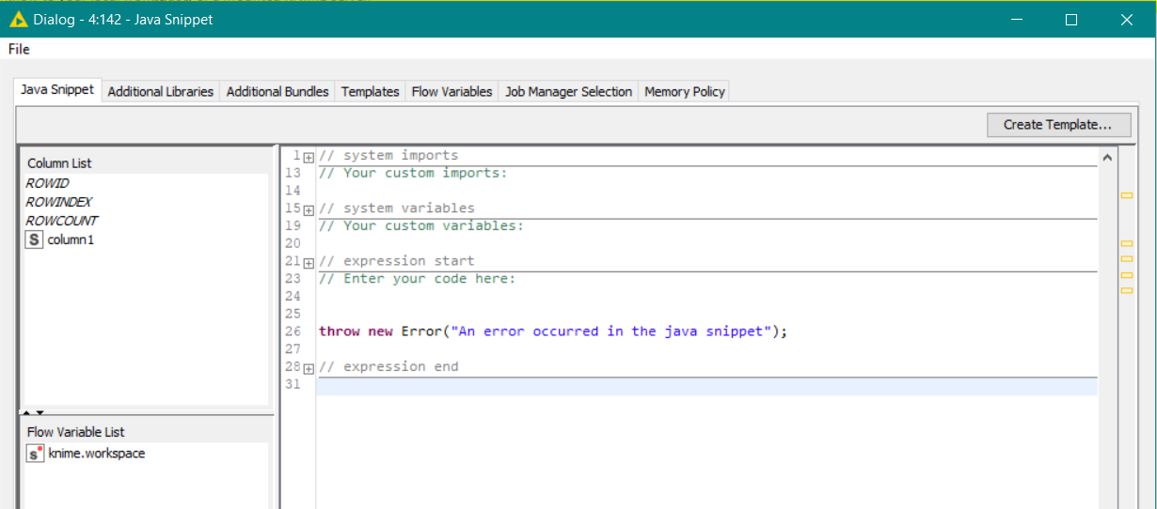Select ROWINDEX in the Column List
The height and width of the screenshot is (509, 1157).
[58, 203]
